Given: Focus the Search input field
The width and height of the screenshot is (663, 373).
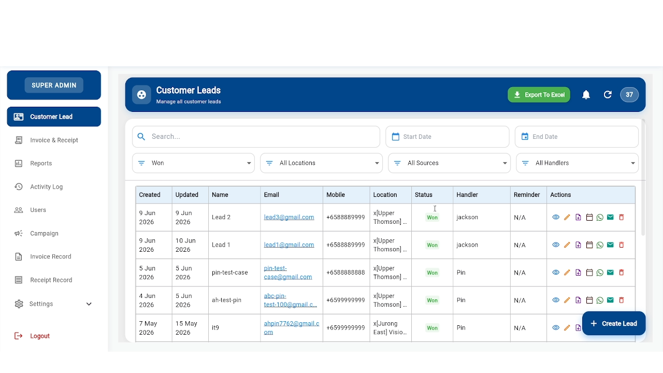Looking at the screenshot, I should click(x=256, y=137).
